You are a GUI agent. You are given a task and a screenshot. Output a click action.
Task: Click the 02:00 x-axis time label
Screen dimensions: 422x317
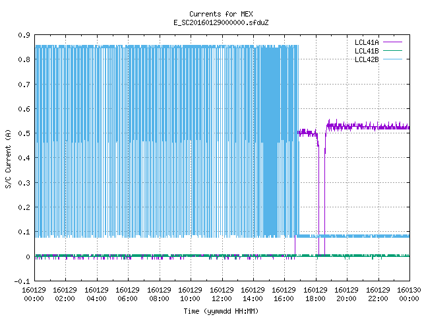point(65,299)
